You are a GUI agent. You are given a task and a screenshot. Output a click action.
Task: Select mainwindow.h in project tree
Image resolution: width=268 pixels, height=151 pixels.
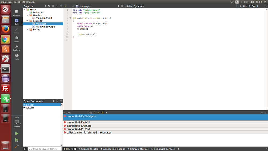(44, 18)
